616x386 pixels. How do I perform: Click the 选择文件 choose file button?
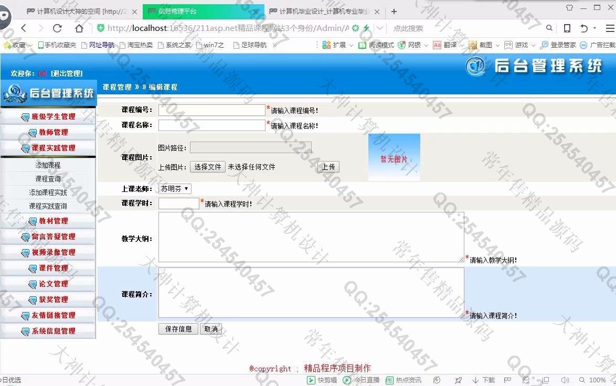207,167
